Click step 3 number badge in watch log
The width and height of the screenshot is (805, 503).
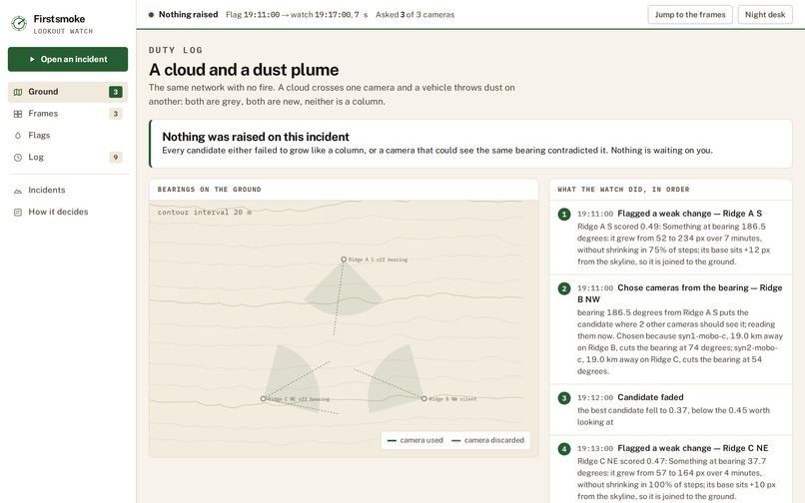pyautogui.click(x=564, y=398)
